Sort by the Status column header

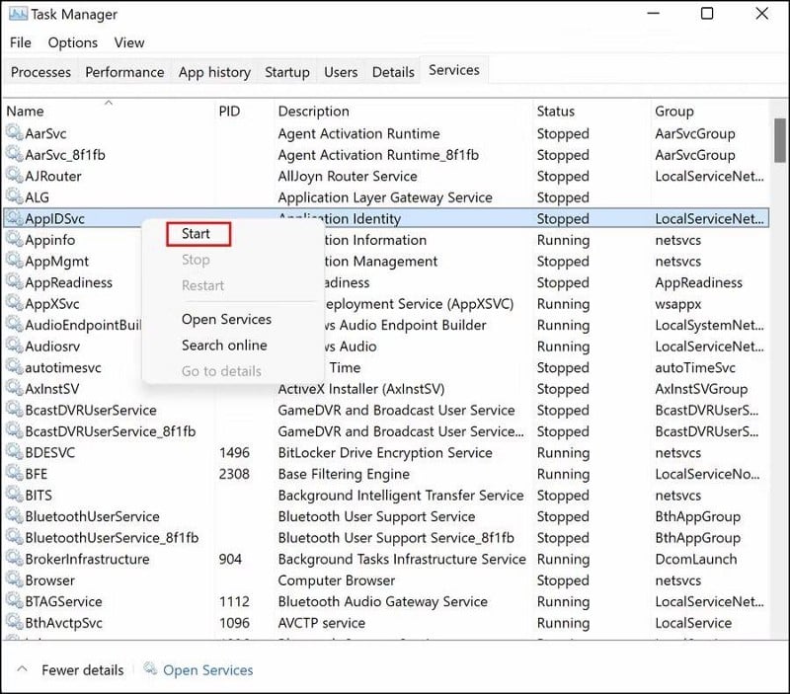click(x=555, y=111)
